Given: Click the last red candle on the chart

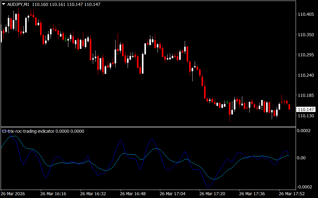Looking at the screenshot, I should click(x=289, y=107).
